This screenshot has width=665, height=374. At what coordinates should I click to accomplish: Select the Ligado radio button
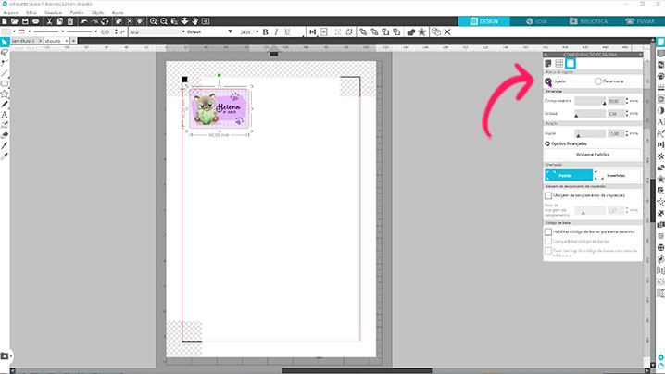click(548, 81)
